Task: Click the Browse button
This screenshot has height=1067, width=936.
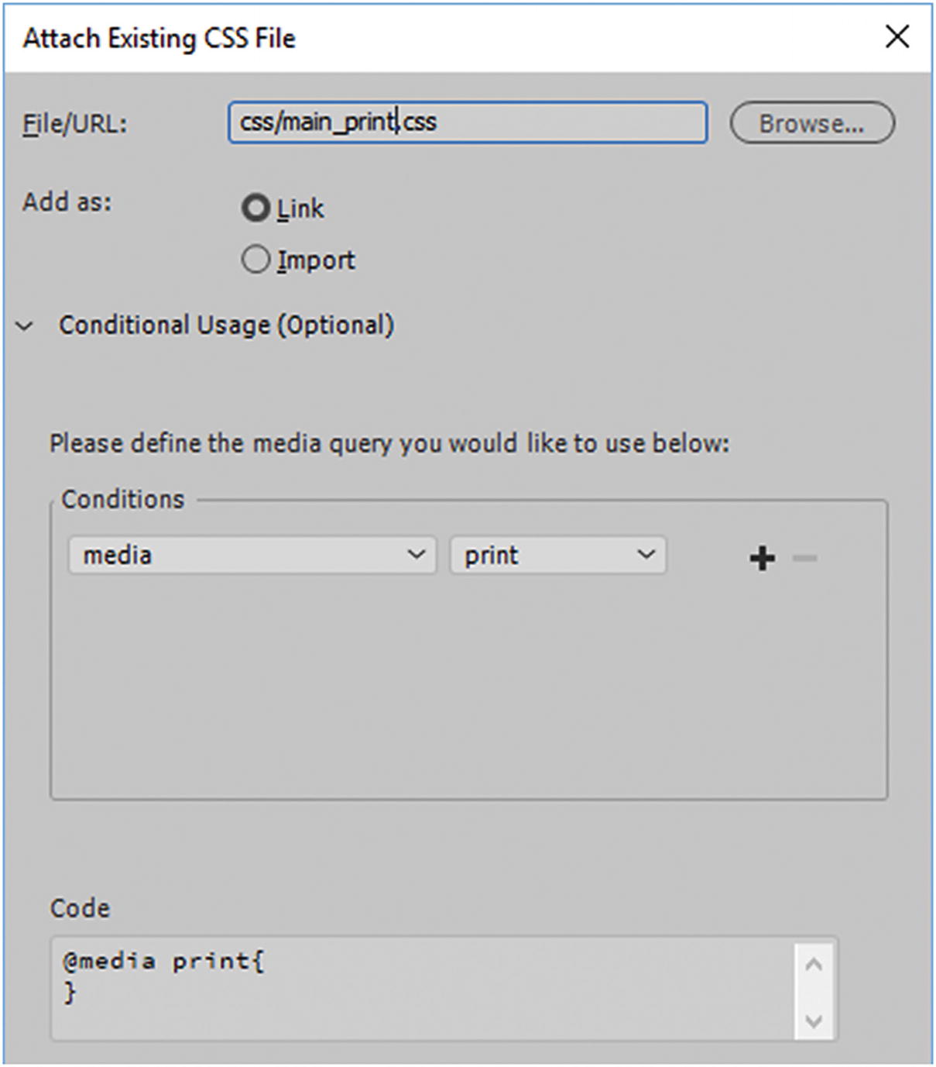Action: 811,122
